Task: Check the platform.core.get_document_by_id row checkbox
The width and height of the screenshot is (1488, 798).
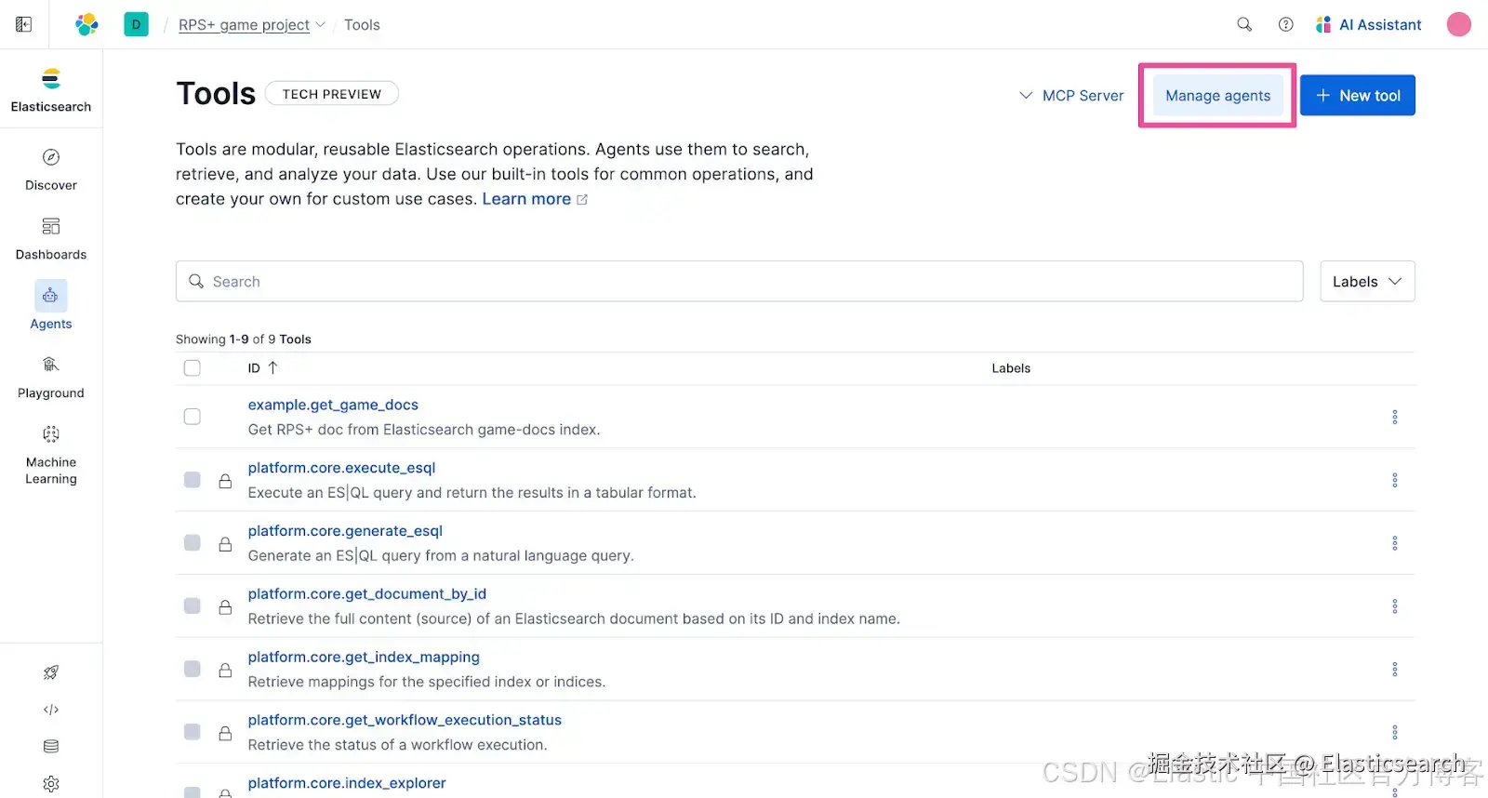Action: coord(193,606)
